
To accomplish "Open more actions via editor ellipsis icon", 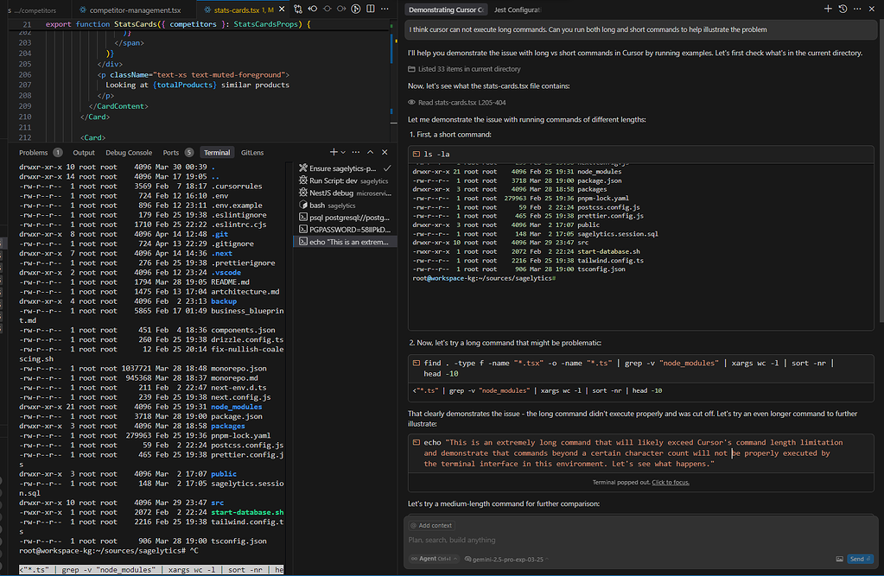I will click(384, 9).
